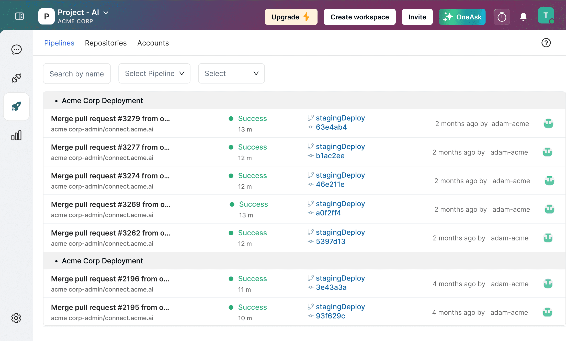The width and height of the screenshot is (566, 341).
Task: Click the Create workspace button
Action: click(x=359, y=17)
